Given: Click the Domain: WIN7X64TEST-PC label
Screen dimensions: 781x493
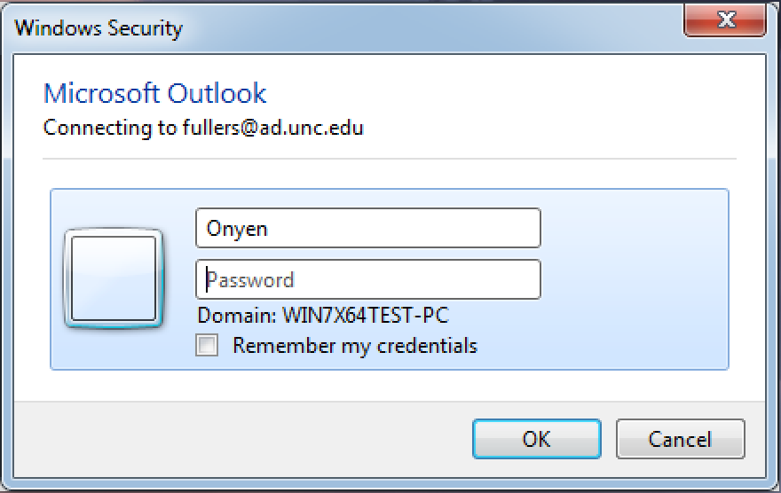Looking at the screenshot, I should [323, 316].
